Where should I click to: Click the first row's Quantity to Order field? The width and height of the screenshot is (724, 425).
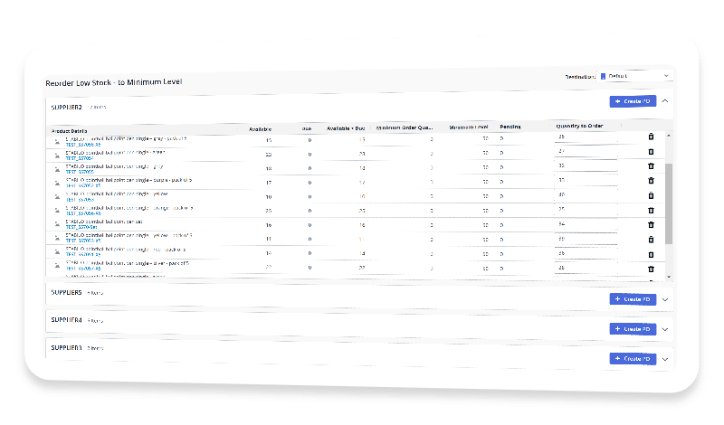click(584, 137)
